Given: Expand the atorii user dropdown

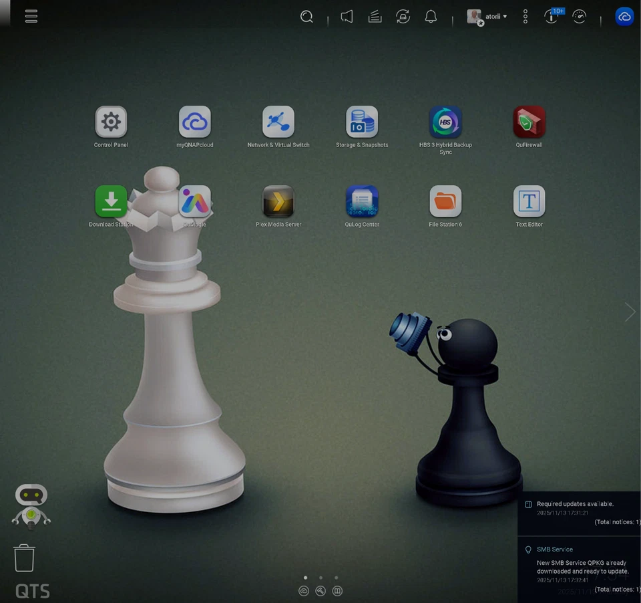Looking at the screenshot, I should tap(496, 16).
